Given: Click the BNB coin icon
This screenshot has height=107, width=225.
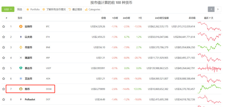Looking at the screenshot, I should [21, 47].
